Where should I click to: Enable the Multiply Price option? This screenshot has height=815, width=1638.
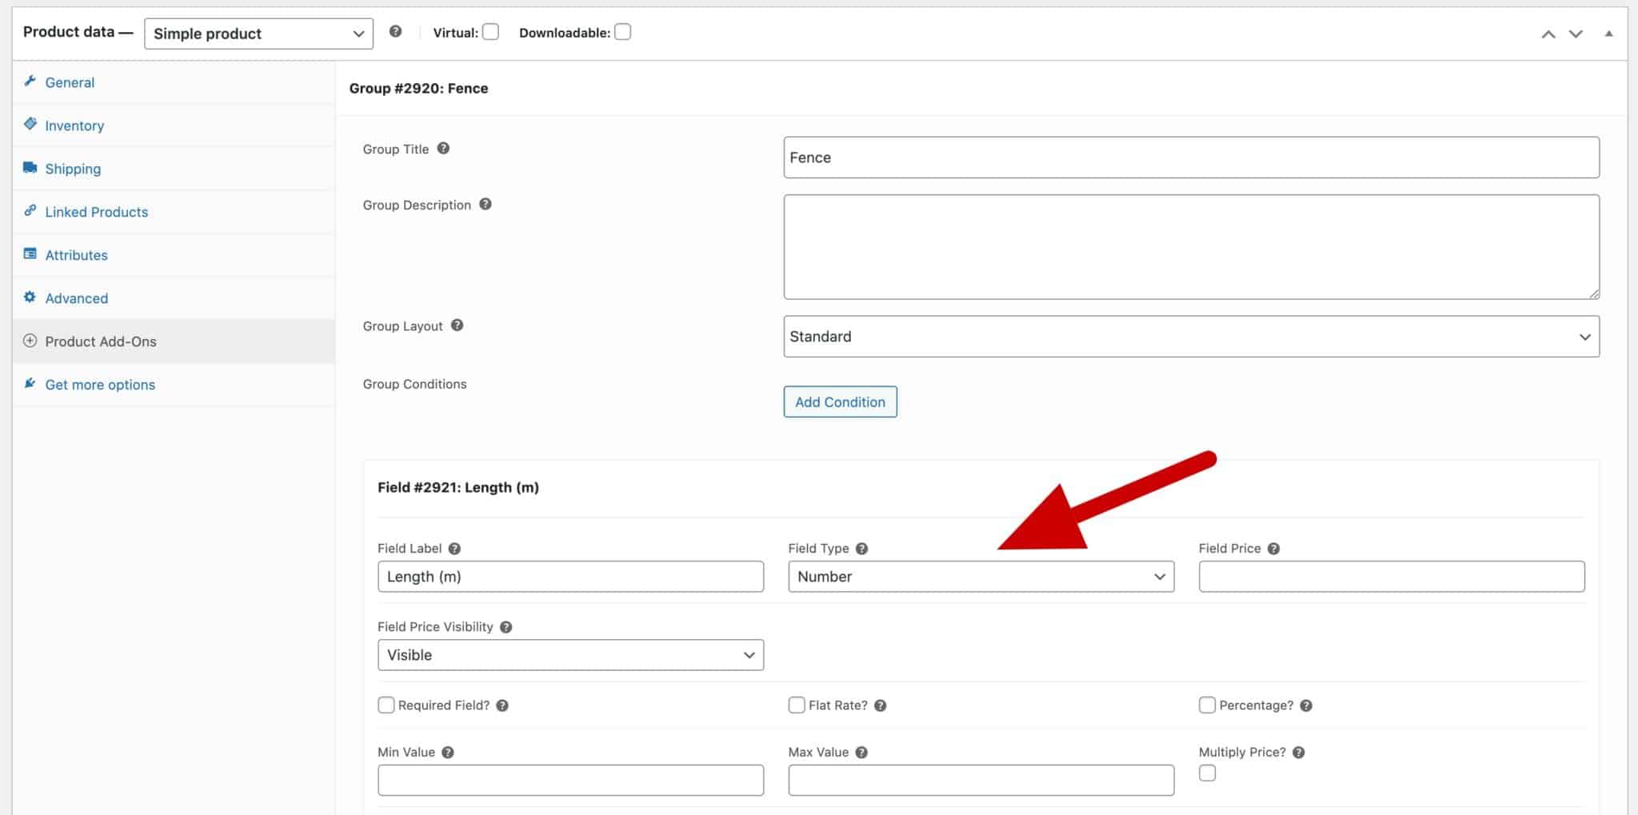(1207, 773)
